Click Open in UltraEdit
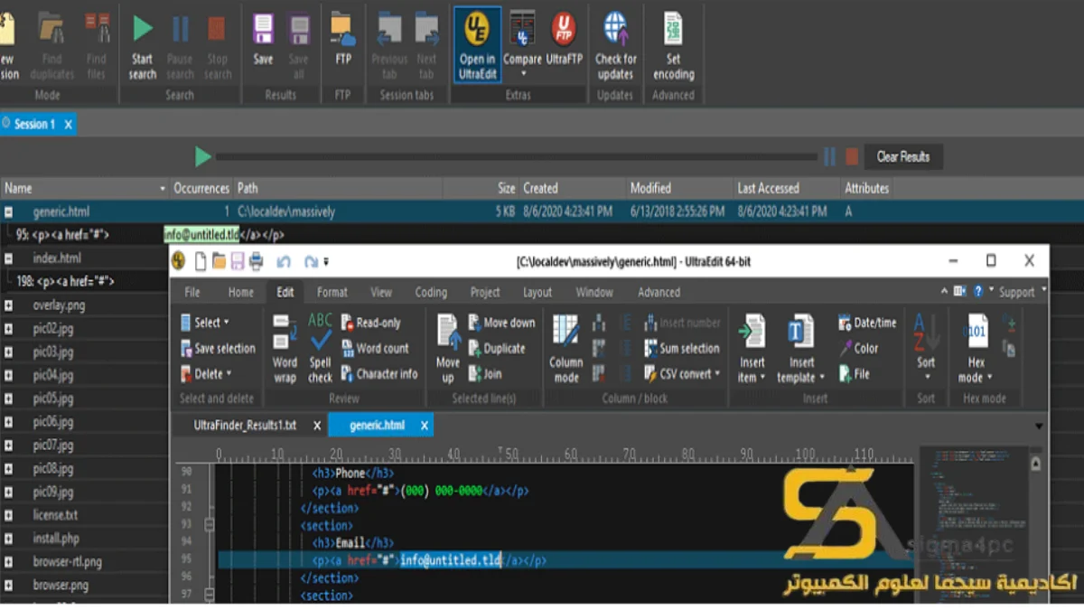Viewport: 1084px width, 610px height. coord(477,45)
